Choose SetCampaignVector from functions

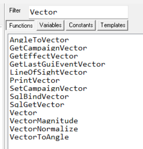click(48, 88)
